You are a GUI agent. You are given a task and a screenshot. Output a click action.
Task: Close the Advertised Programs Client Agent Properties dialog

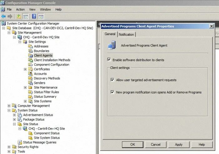coord(211,26)
